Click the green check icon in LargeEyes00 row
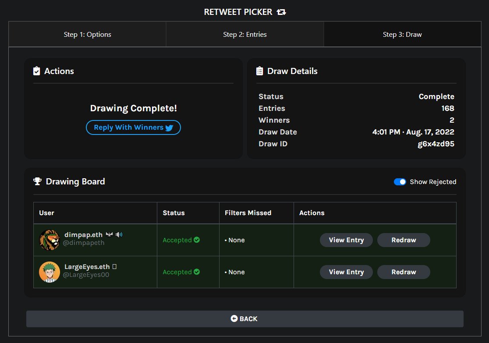Screen dimensions: 489x343 (x=197, y=272)
